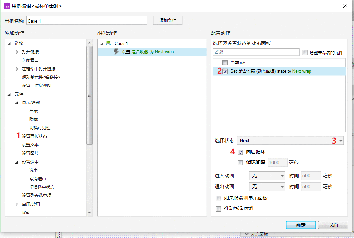Open the 进入动画 dropdown

tap(267, 176)
